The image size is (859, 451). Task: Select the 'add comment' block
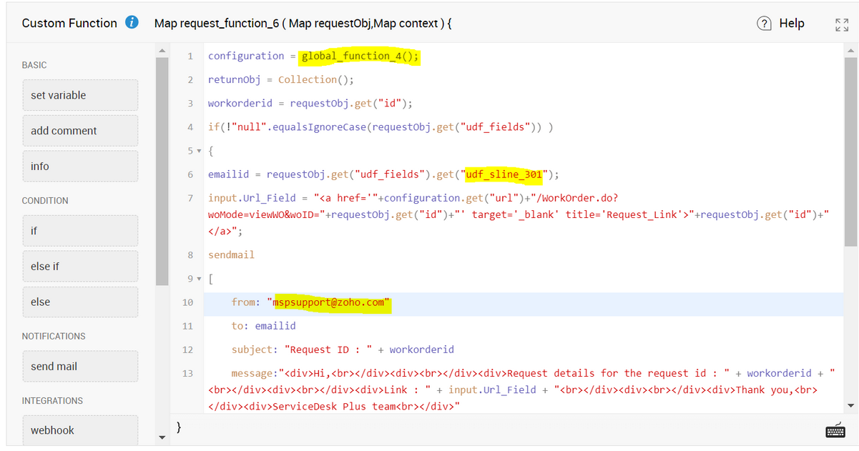pos(79,131)
